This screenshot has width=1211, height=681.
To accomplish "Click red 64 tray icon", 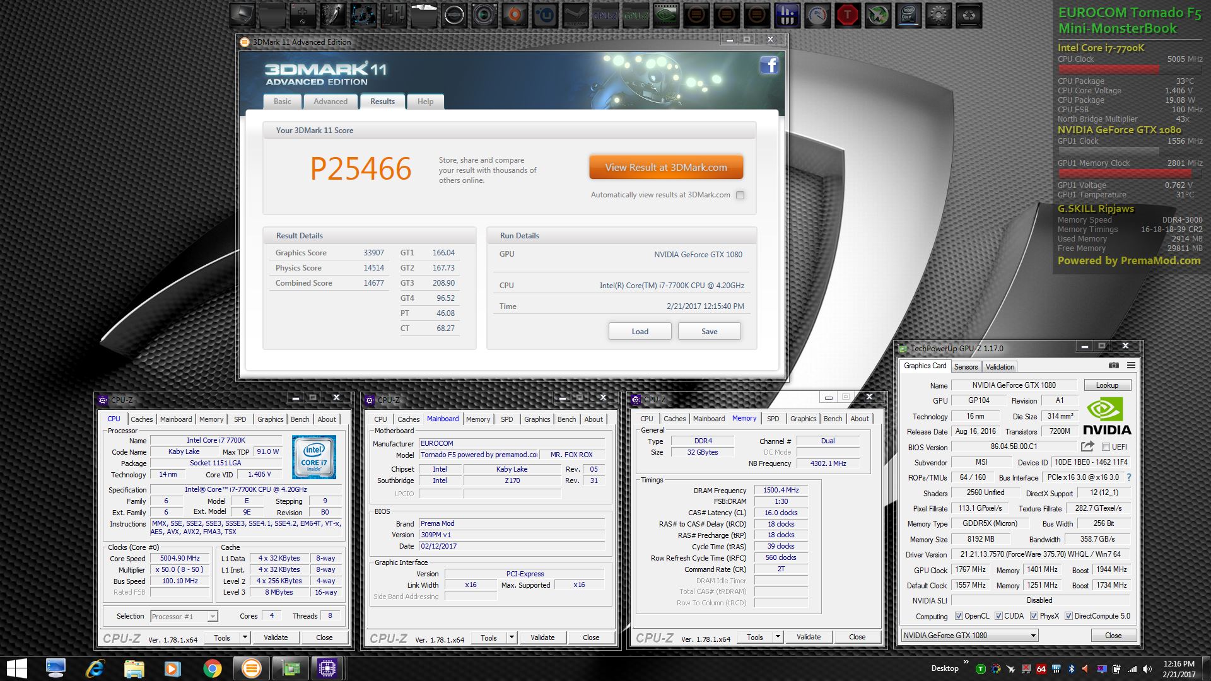I will coord(1041,669).
